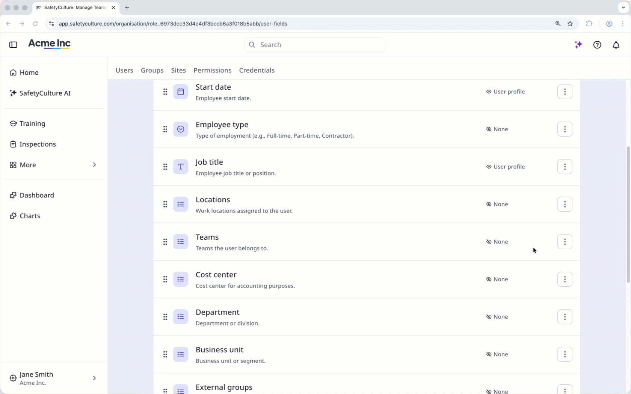Open the Cost center three-dot menu
Viewport: 631px width, 394px height.
(x=565, y=279)
